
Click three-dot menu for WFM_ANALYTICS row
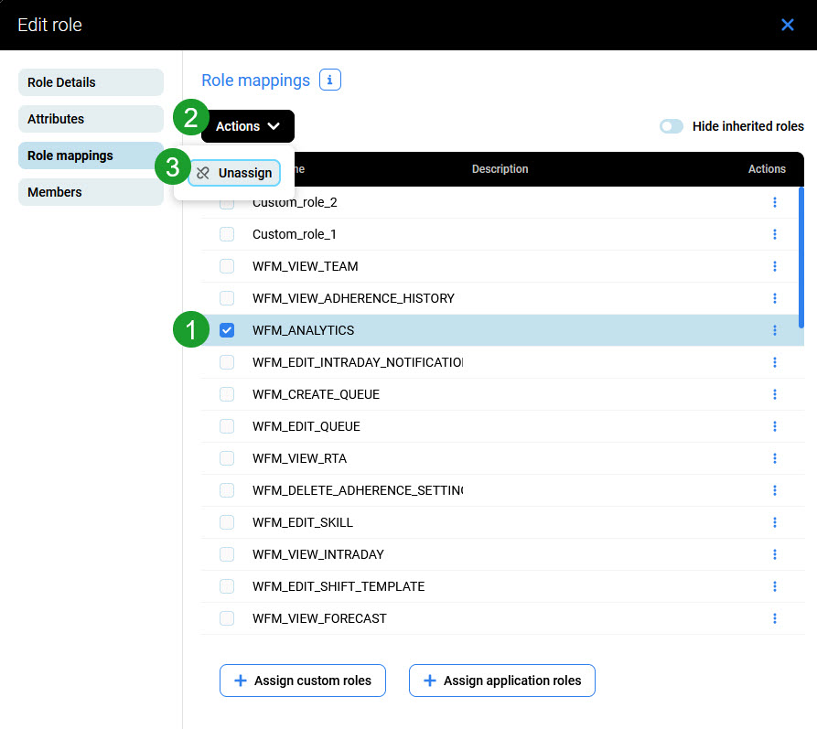(x=774, y=330)
